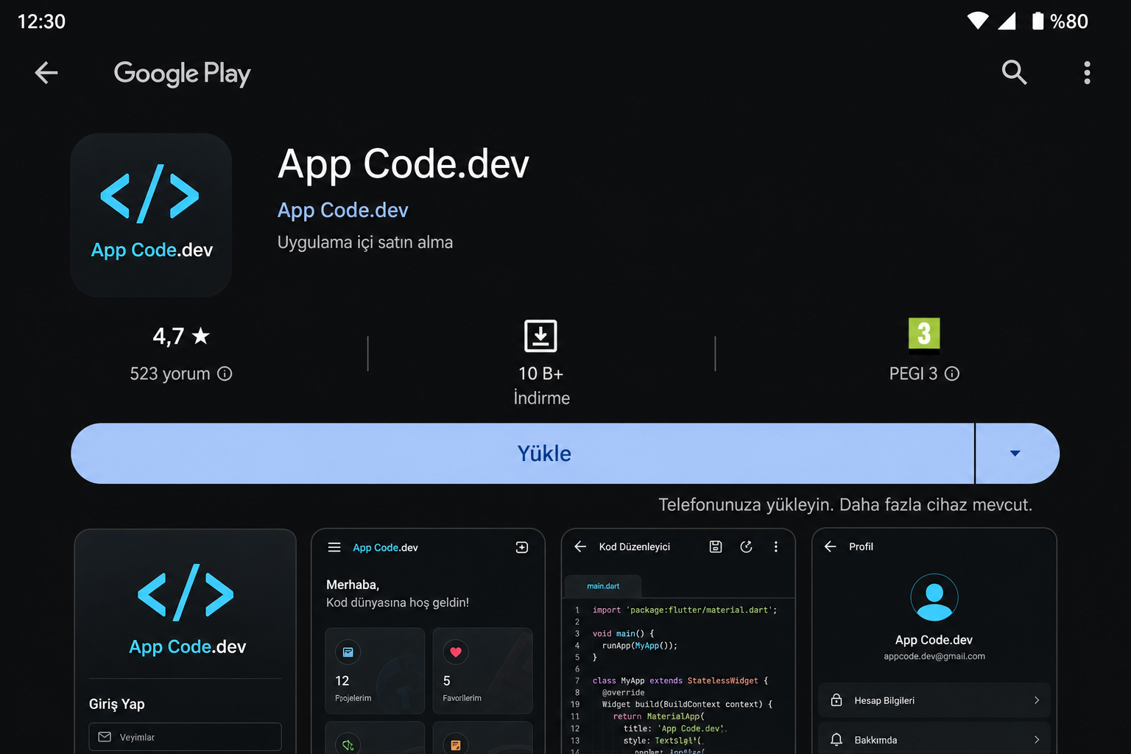Open info icon next to 523 yorum
The height and width of the screenshot is (754, 1131).
pyautogui.click(x=225, y=374)
